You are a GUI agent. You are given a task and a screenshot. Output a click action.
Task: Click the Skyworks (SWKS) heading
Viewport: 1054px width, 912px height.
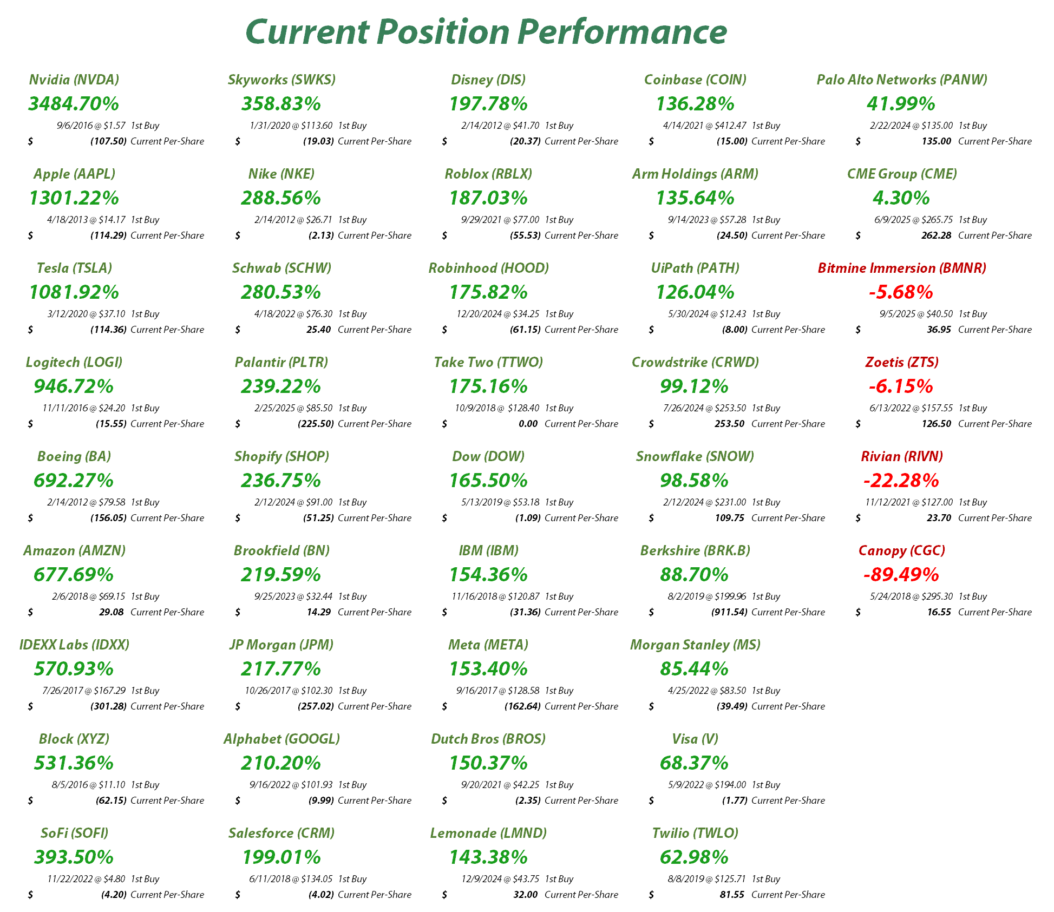tap(281, 80)
